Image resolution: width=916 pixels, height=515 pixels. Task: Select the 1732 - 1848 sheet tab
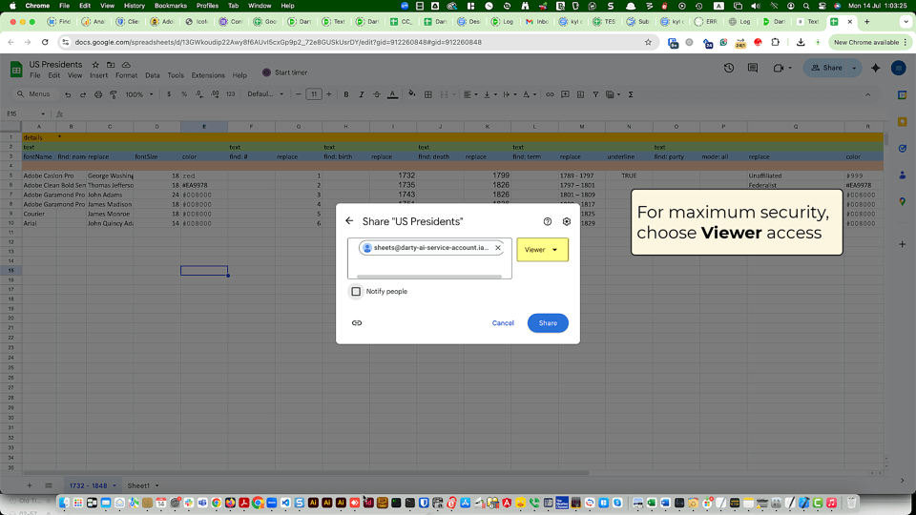click(x=88, y=485)
